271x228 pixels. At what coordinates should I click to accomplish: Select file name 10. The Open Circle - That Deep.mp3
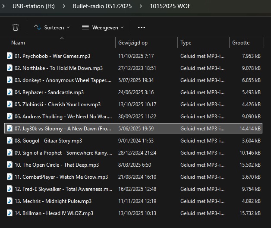pos(57,165)
